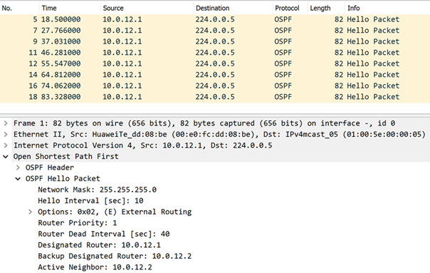Image resolution: width=430 pixels, height=273 pixels.
Task: Select packet number 7 at 27.766000
Action: [215, 31]
